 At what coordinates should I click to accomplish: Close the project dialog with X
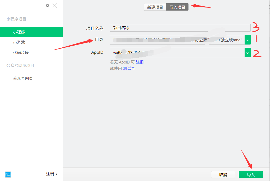tap(55, 6)
